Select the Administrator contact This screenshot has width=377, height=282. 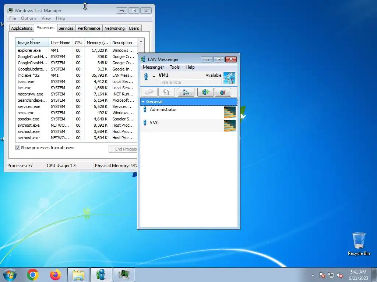coord(188,112)
